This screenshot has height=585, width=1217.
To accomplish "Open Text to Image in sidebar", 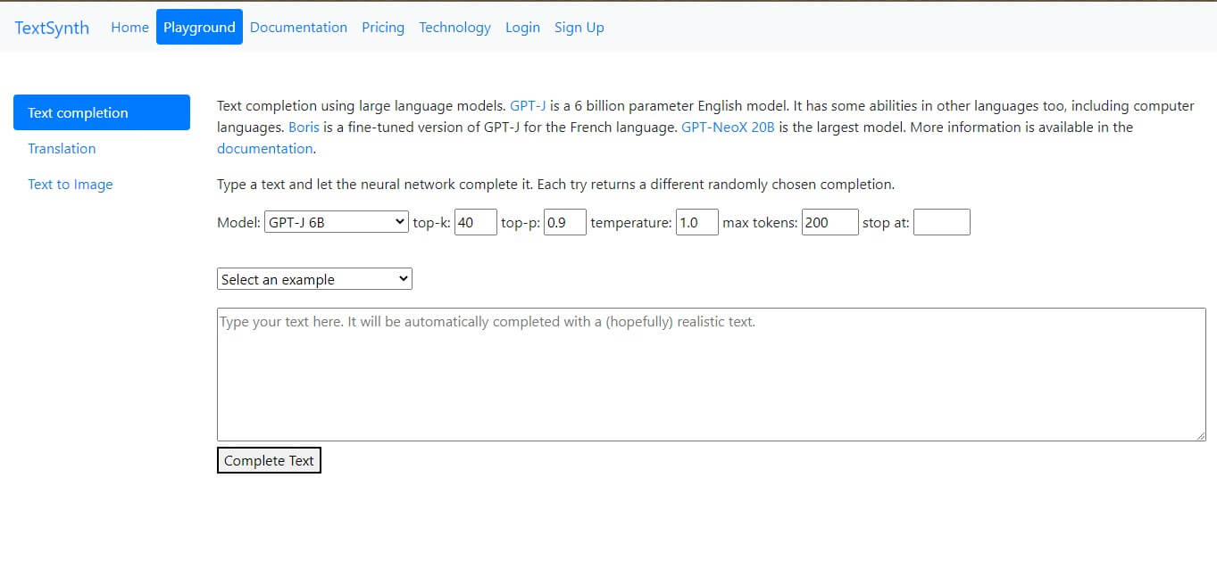I will [71, 185].
